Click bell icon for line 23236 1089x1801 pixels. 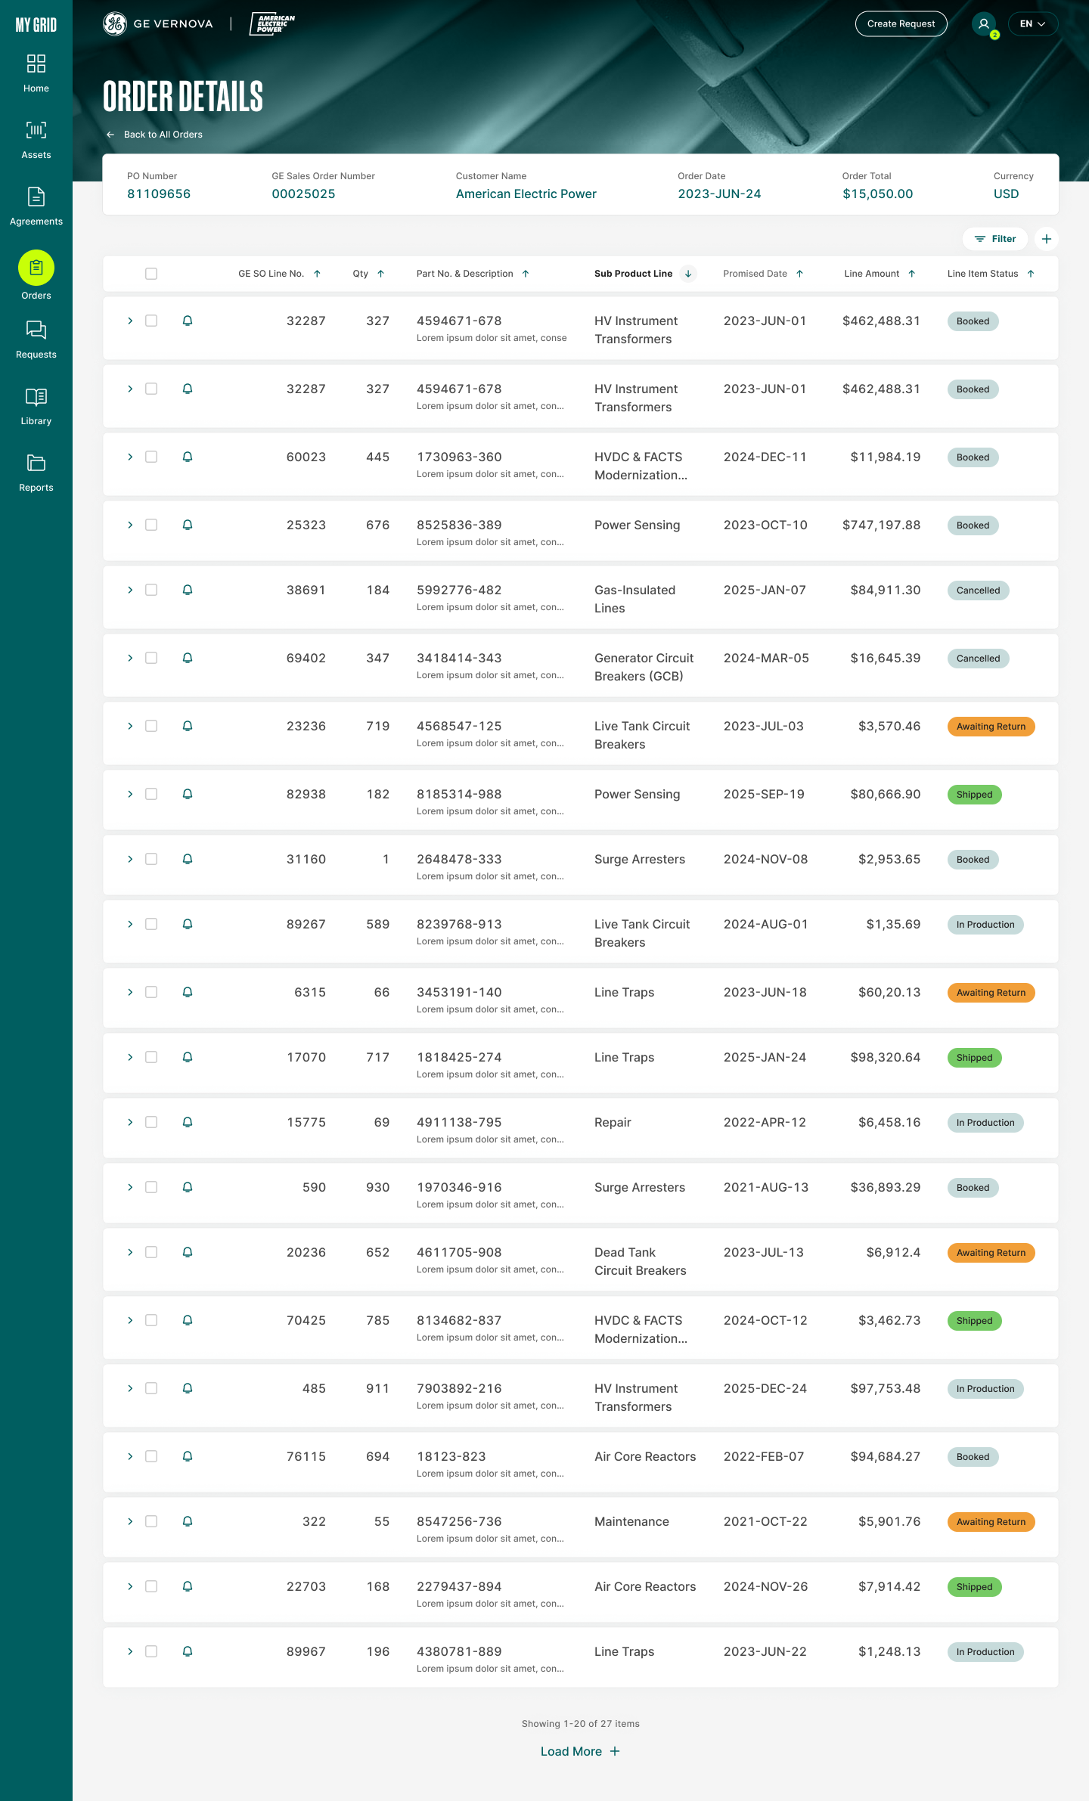click(188, 726)
